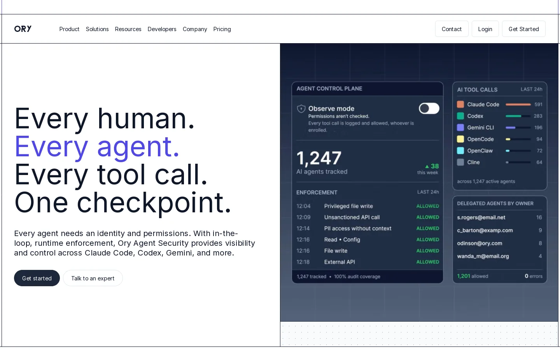Screen dimensions: 560x350
Task: Open the Company menu
Action: point(195,29)
